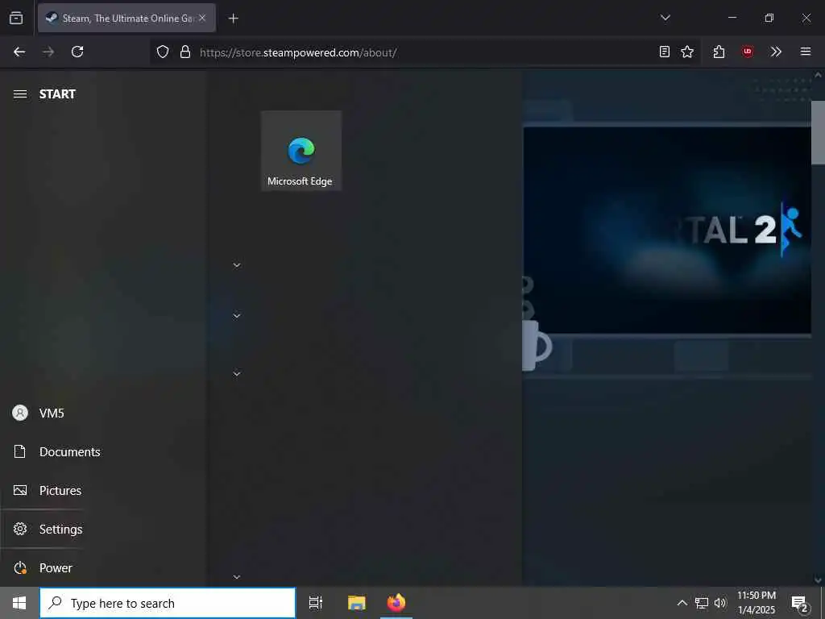Expand the second collapsed app group
825x619 pixels.
click(237, 316)
